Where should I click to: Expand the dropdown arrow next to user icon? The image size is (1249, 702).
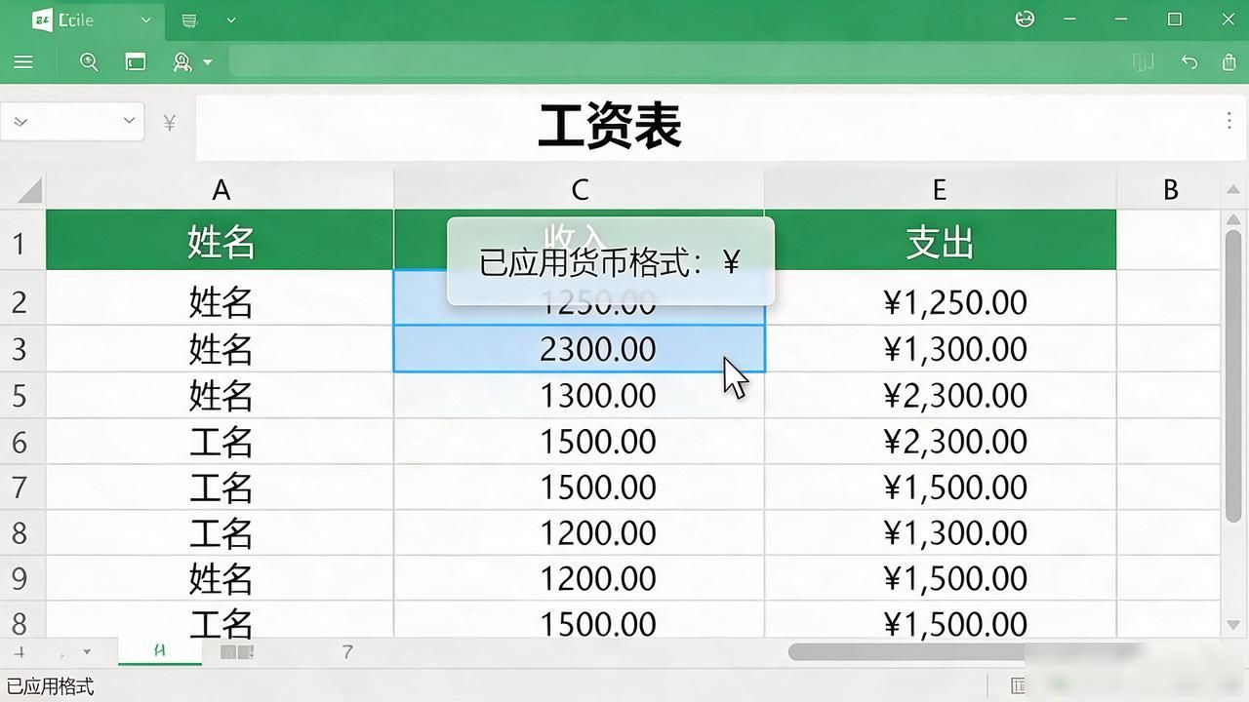(207, 62)
